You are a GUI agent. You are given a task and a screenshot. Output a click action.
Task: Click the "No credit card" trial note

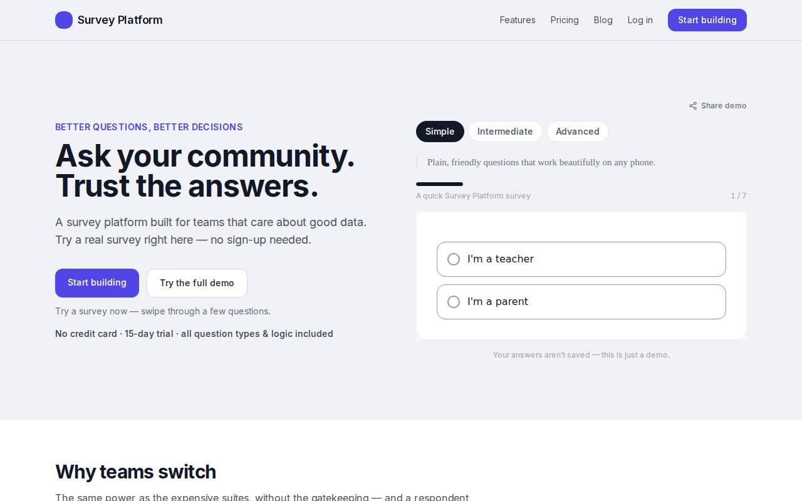[x=194, y=334]
